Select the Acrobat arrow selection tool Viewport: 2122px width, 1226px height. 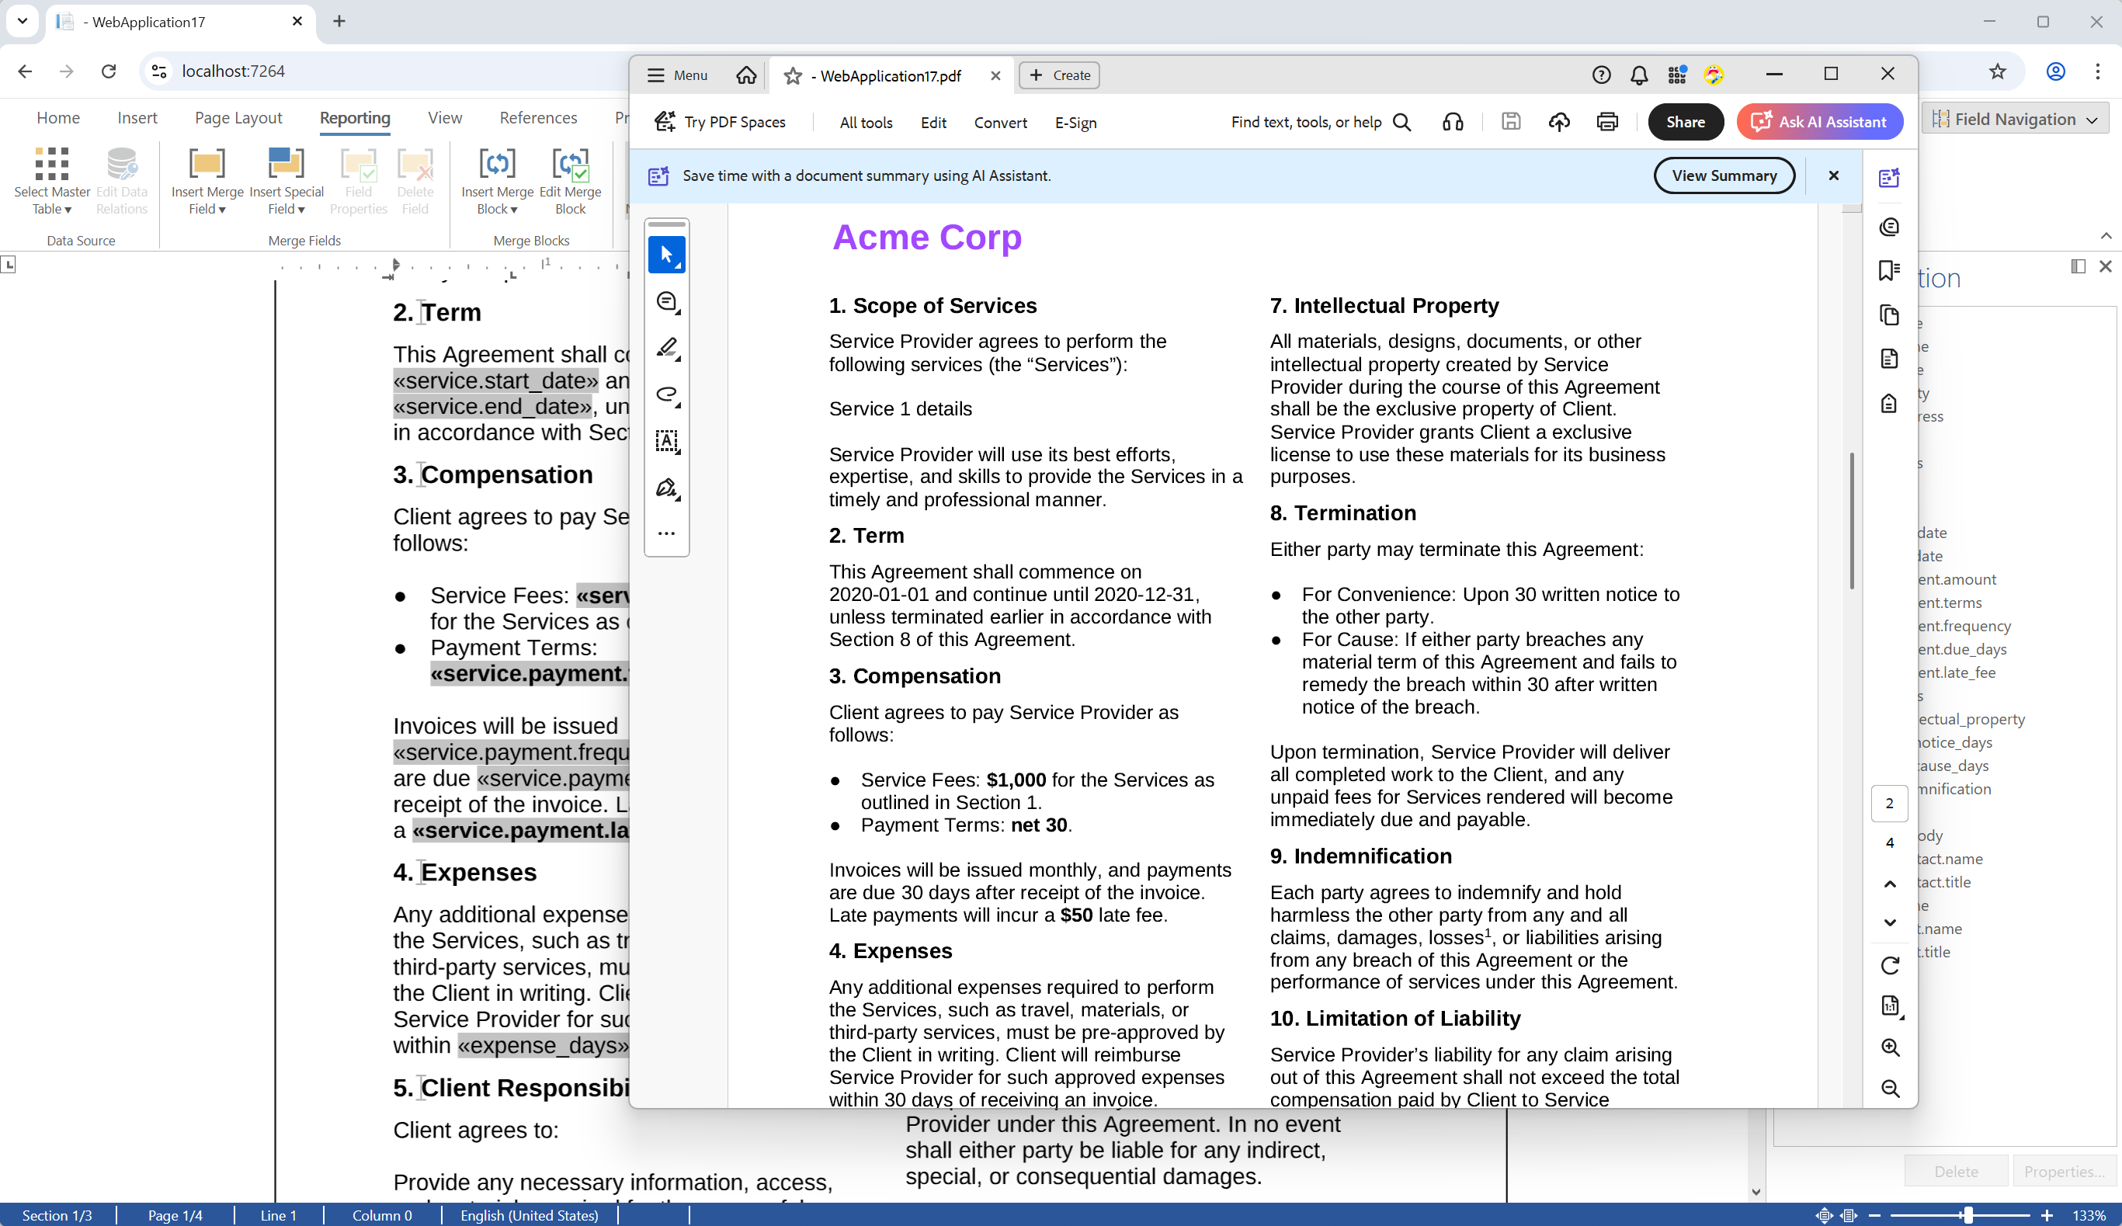(666, 255)
